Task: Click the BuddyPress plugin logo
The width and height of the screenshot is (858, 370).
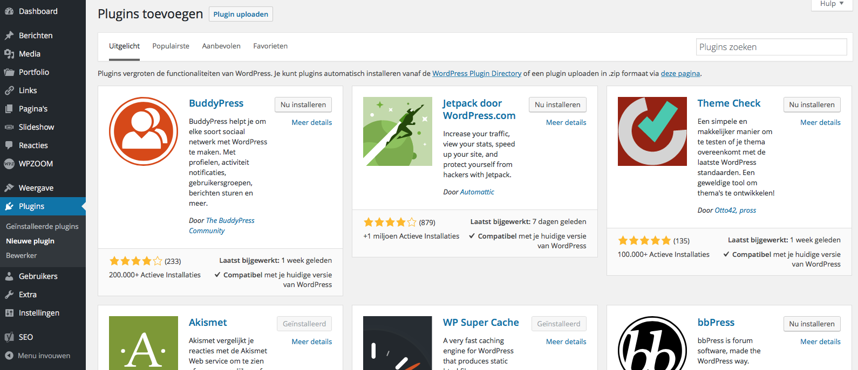Action: click(x=144, y=131)
